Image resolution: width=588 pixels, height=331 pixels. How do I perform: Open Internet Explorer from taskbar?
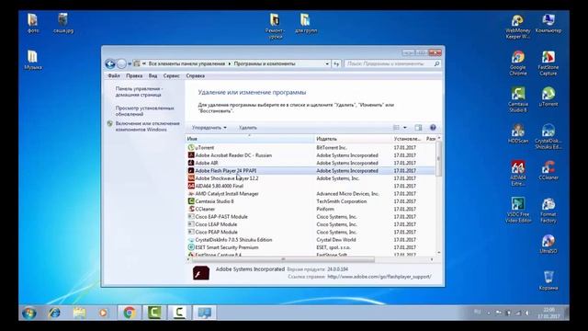click(x=54, y=313)
